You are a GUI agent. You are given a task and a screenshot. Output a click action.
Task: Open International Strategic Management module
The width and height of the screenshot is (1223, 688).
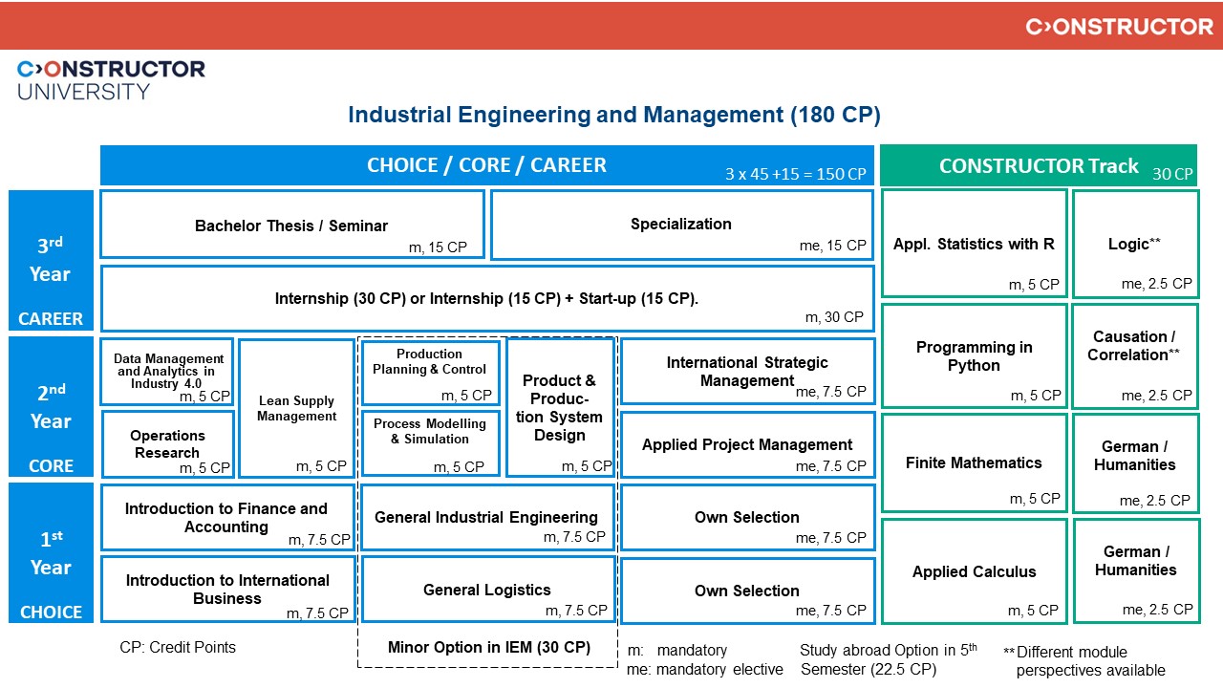click(747, 372)
